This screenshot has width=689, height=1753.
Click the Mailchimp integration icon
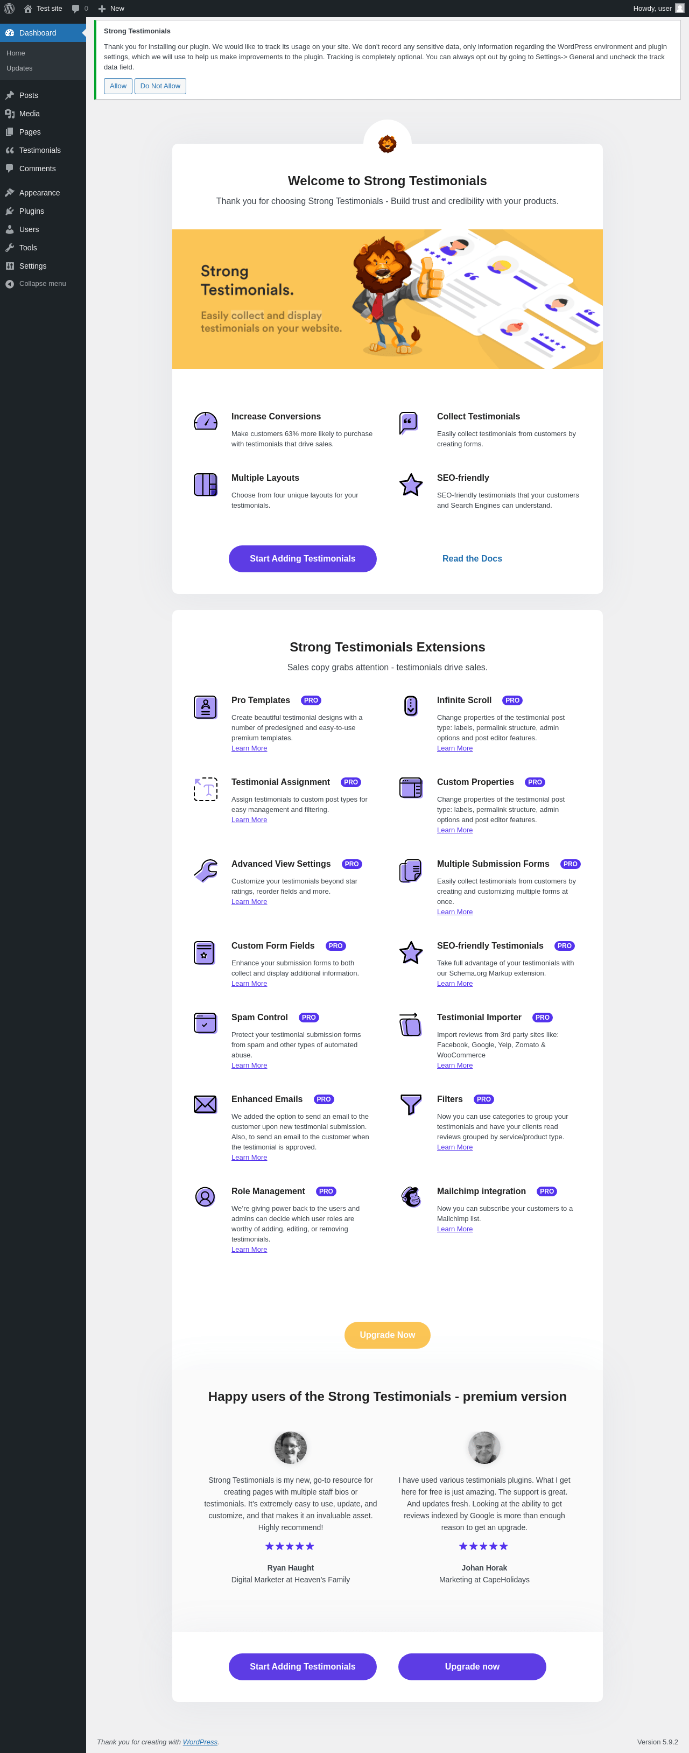[x=410, y=1196]
